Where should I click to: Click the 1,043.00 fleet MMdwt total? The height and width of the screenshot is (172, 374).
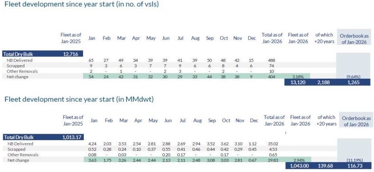[x=300, y=166]
